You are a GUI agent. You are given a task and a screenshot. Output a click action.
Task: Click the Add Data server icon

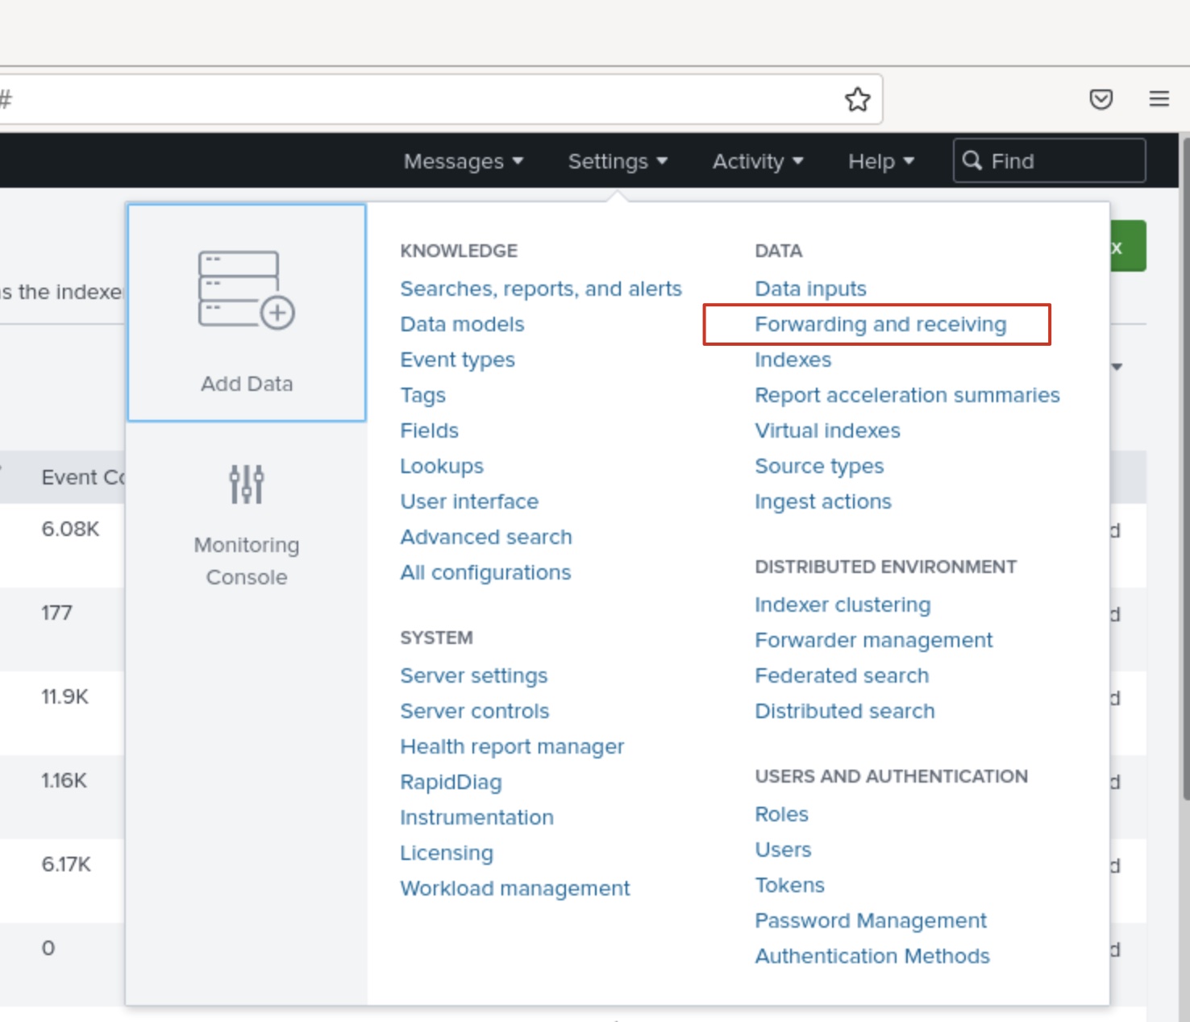point(247,290)
